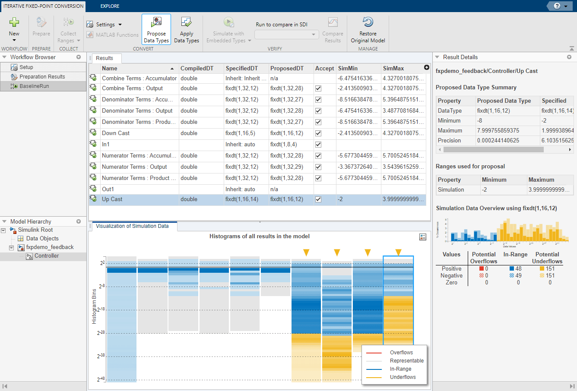Screen dimensions: 577x391
Task: Open the Help question mark icon
Action: point(557,6)
